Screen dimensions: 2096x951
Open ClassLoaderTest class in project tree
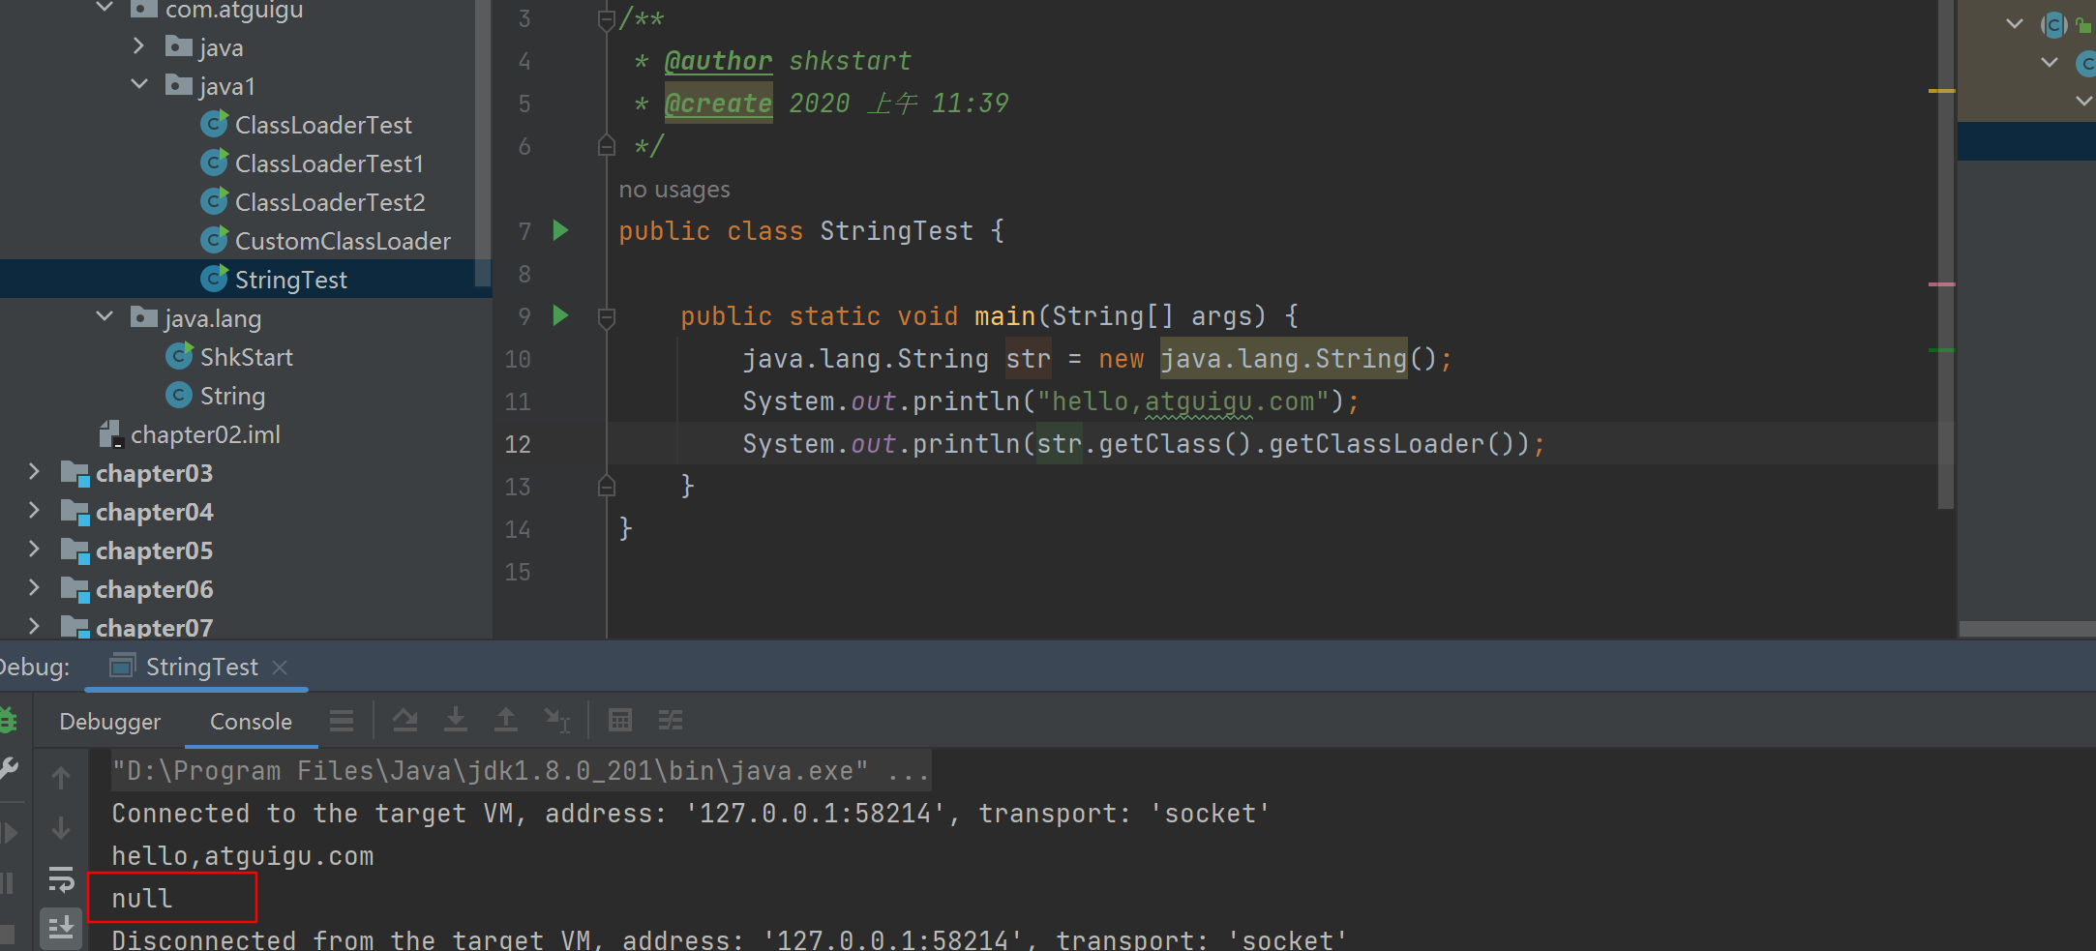click(323, 125)
